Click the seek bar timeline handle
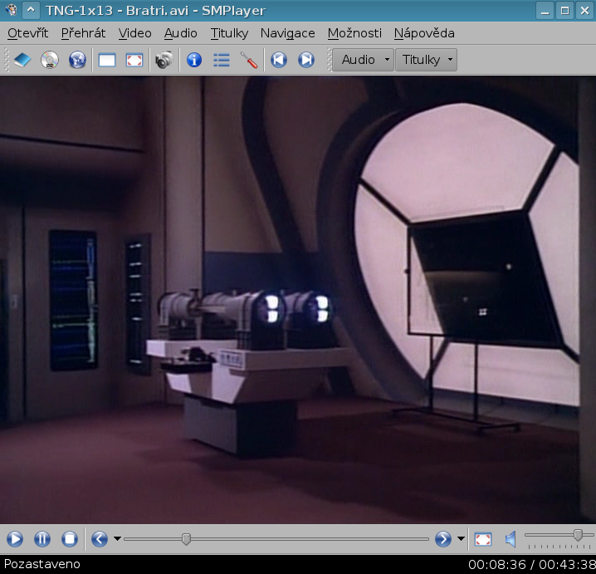Screen dimensions: 596x574 click(x=186, y=539)
